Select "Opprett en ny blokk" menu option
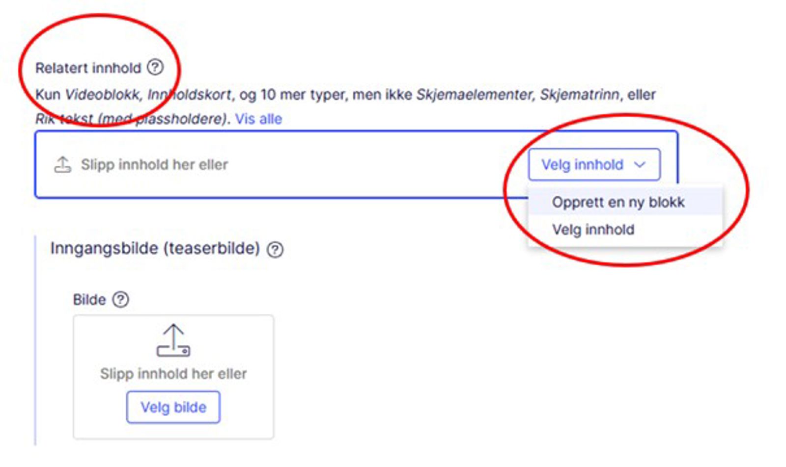 click(618, 202)
